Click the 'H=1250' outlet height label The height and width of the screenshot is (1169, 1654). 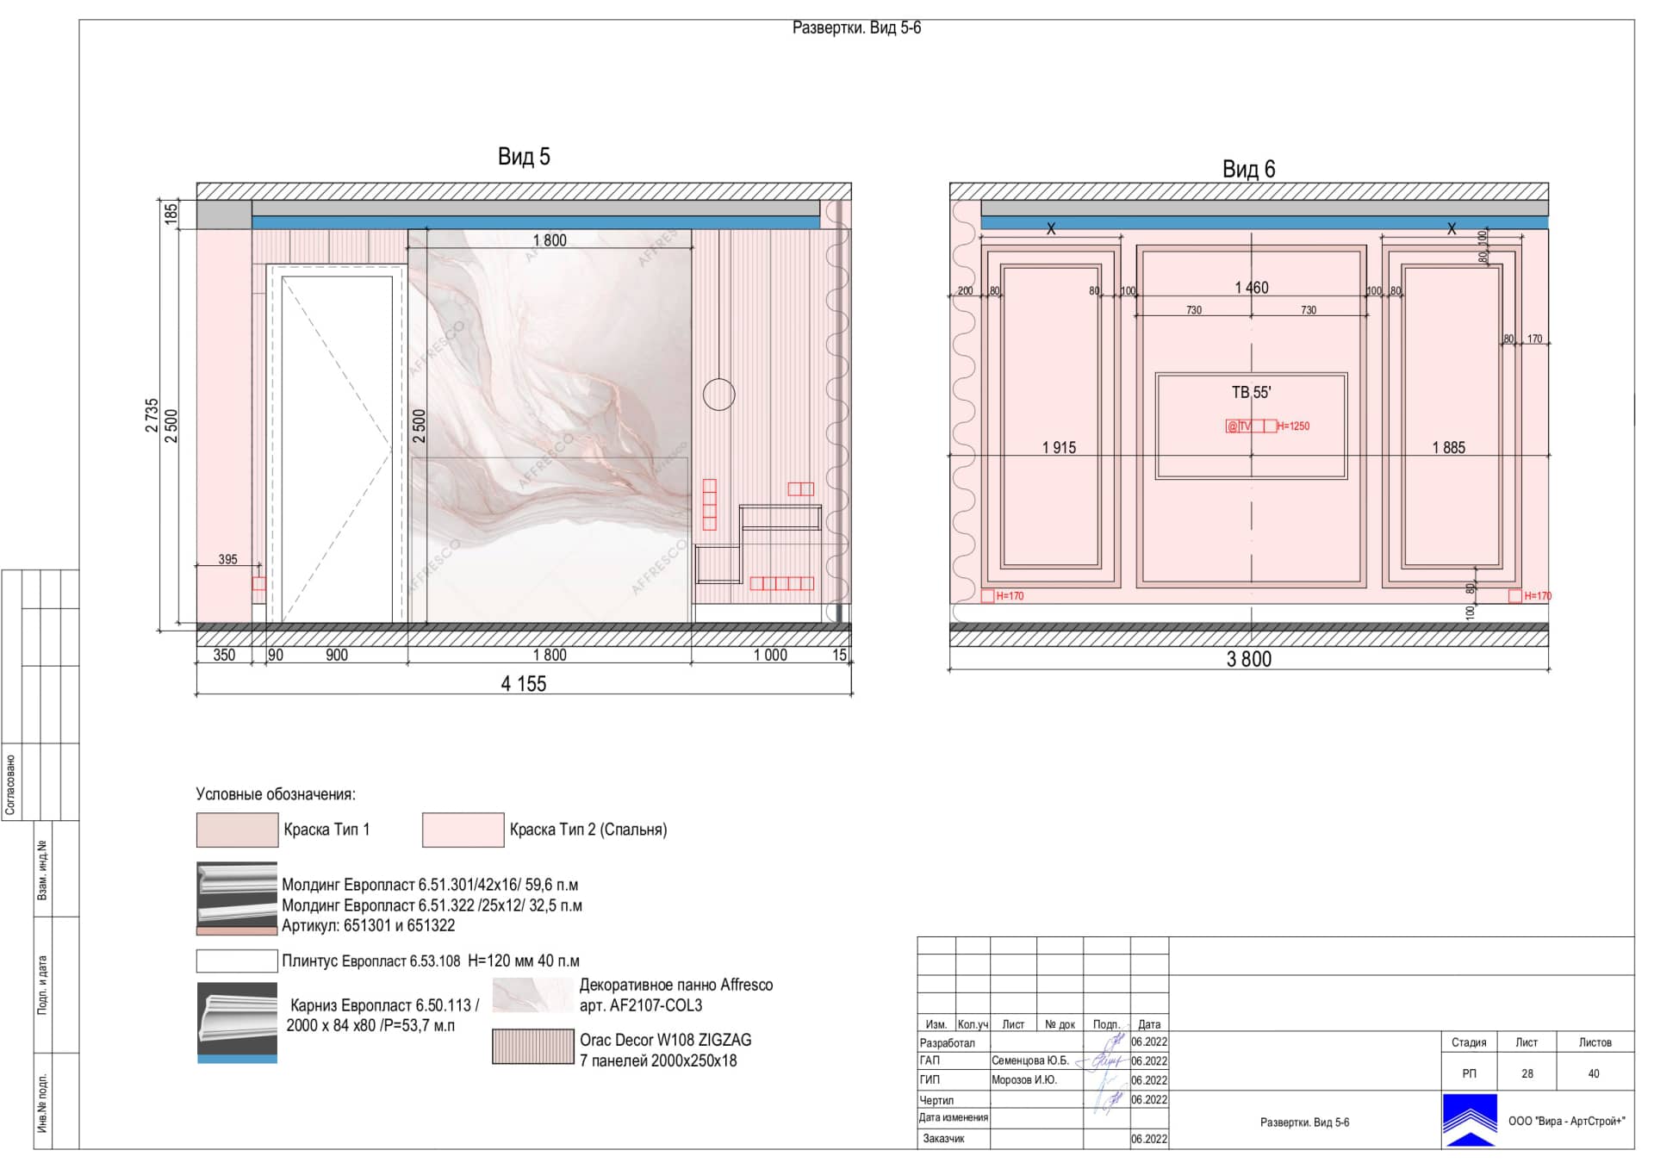pyautogui.click(x=1293, y=426)
